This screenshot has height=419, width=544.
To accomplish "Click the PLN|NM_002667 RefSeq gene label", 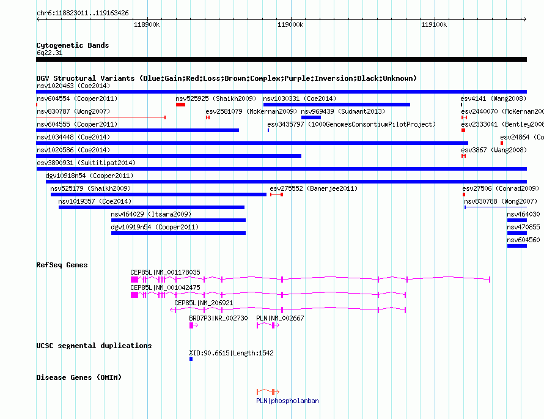I will (x=280, y=318).
